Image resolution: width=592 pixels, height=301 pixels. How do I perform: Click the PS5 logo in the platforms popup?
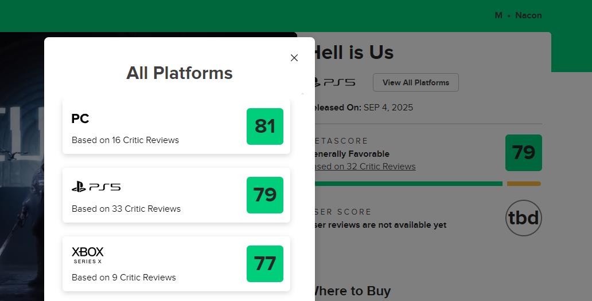pos(96,187)
